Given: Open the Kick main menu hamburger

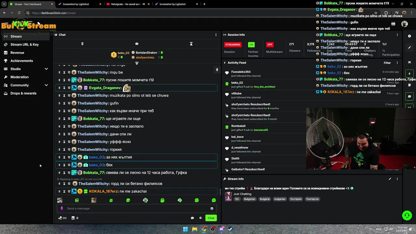Looking at the screenshot, I should point(6,24).
